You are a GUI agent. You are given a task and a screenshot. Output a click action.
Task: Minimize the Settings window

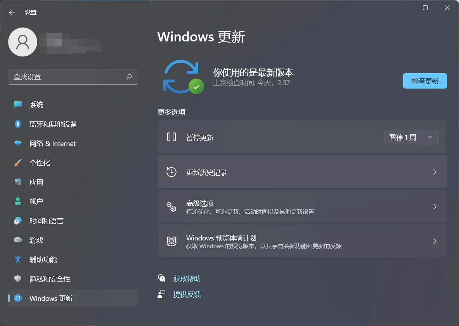(403, 8)
